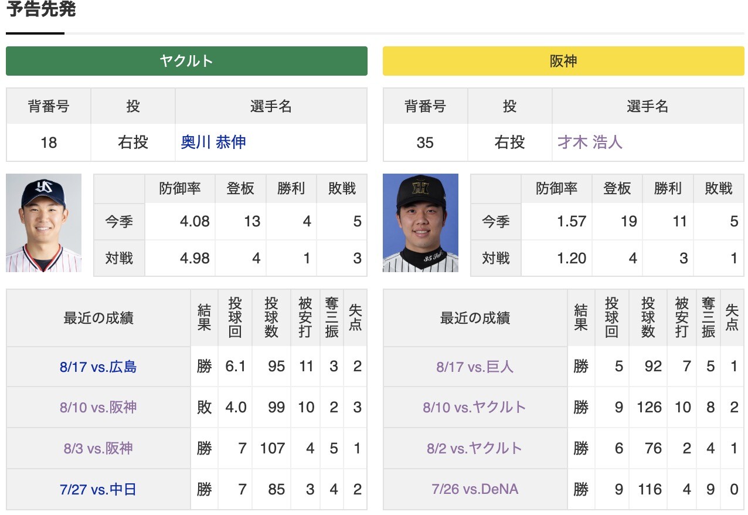The height and width of the screenshot is (515, 748).
Task: Open the 8/3 vs.阪神 game link
Action: pos(98,449)
